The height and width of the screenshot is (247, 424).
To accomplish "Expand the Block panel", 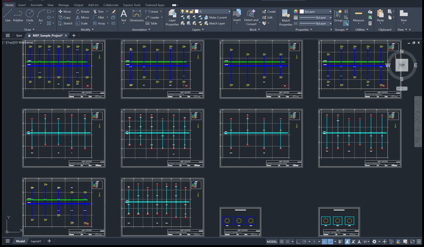I will (255, 30).
